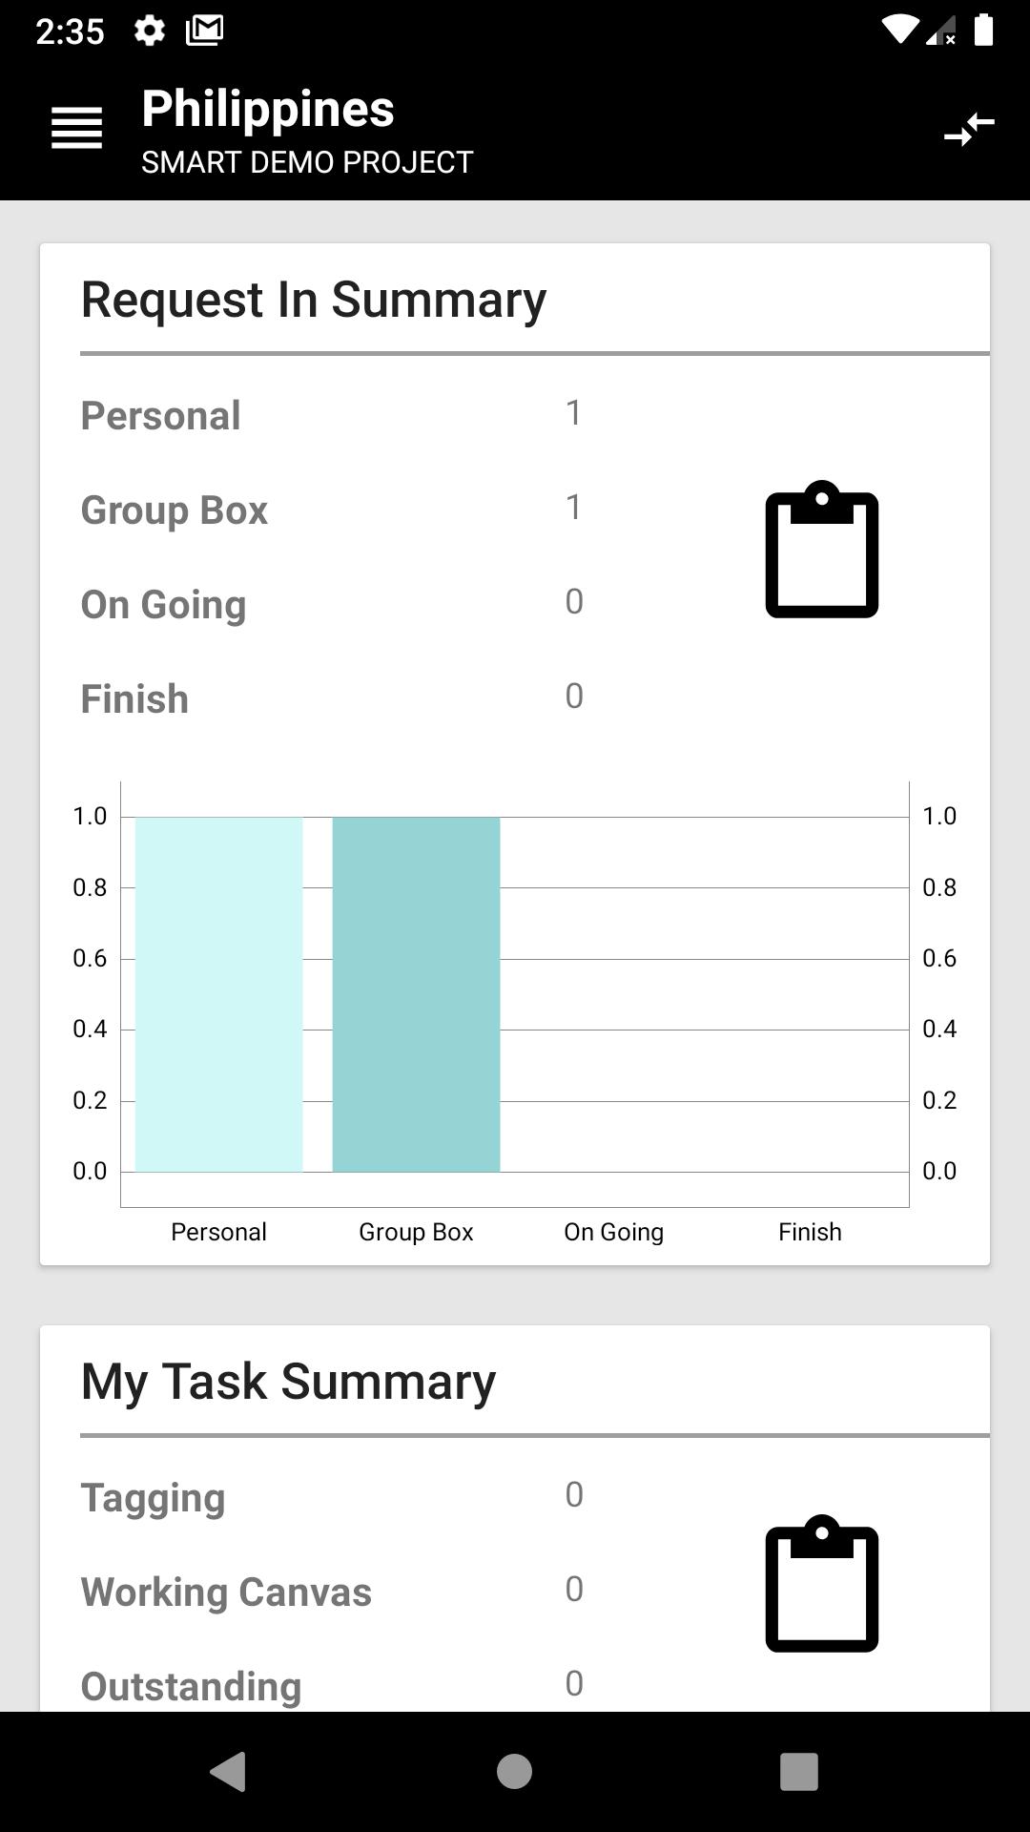Tap the Android home circle button
Screen dimensions: 1030x1832
[514, 1772]
